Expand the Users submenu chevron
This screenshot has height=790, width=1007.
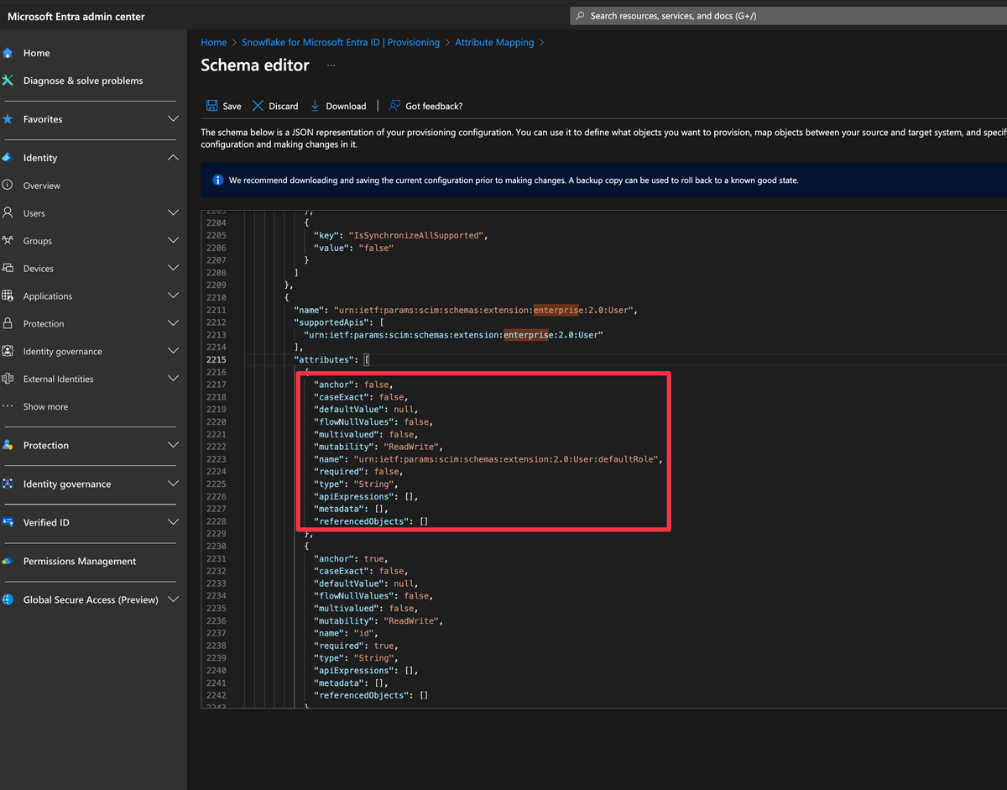pyautogui.click(x=173, y=213)
